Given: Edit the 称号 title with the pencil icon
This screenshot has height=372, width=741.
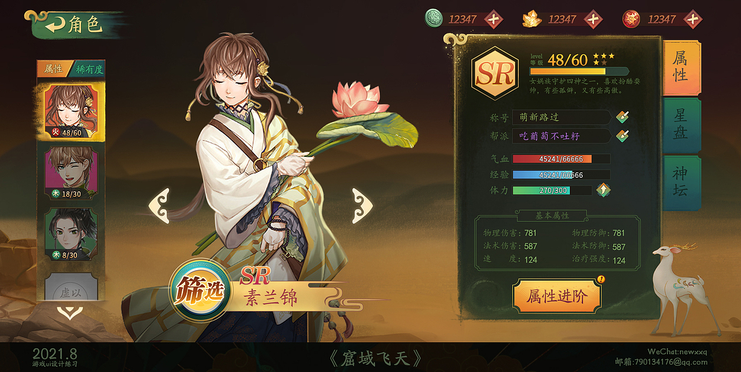Looking at the screenshot, I should pyautogui.click(x=622, y=117).
